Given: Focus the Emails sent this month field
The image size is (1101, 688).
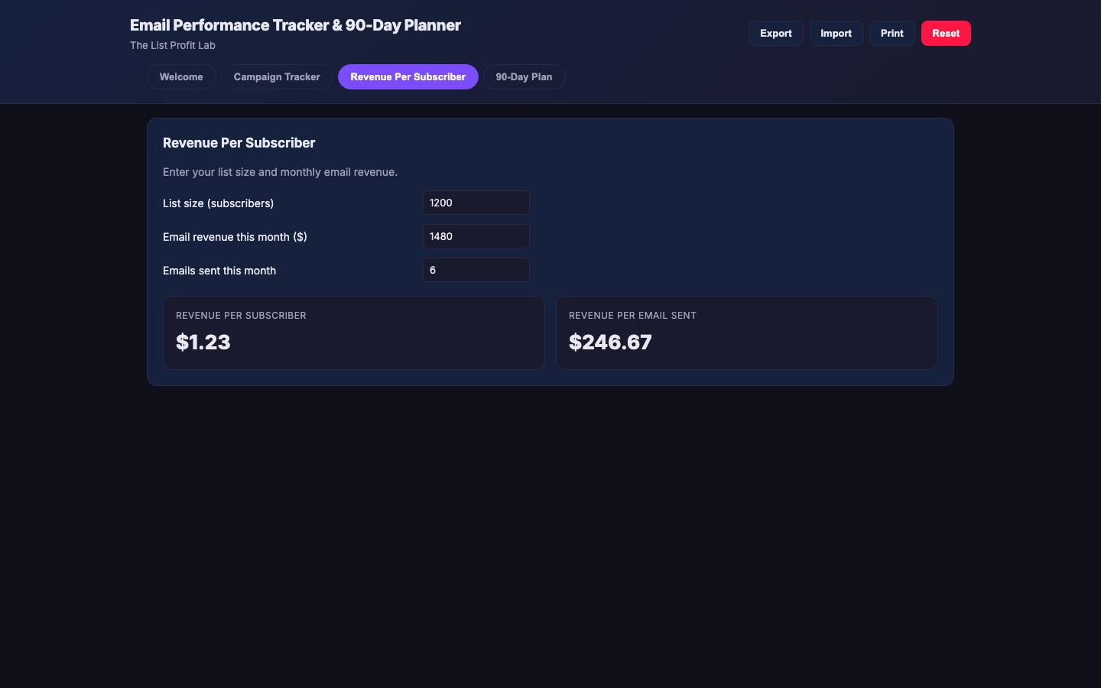Looking at the screenshot, I should (x=476, y=270).
